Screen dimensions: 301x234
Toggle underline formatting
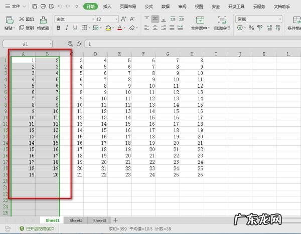[x=75, y=28]
